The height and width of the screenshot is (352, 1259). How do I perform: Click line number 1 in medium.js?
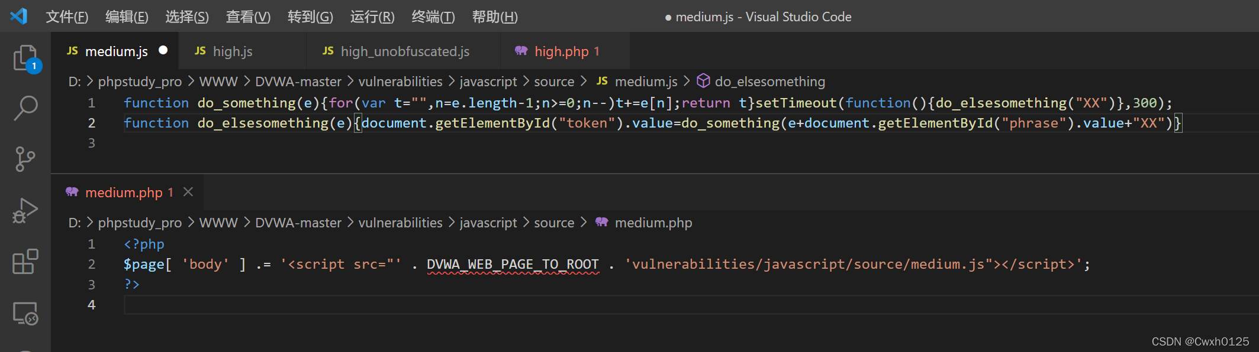tap(92, 103)
